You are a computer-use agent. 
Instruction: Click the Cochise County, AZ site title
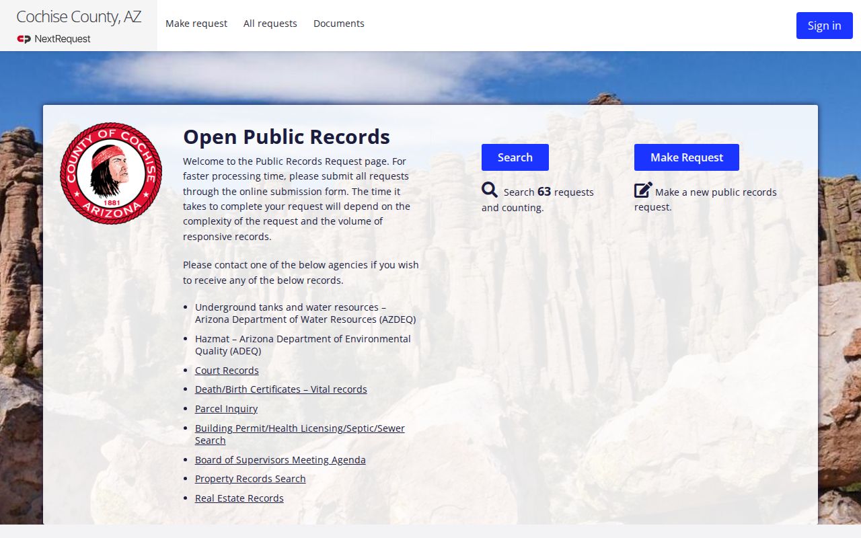coord(79,17)
